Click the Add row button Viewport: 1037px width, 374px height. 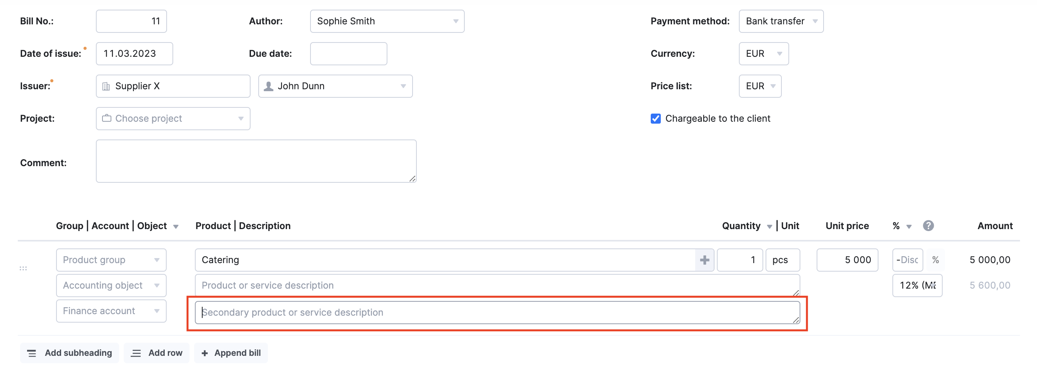tap(157, 353)
